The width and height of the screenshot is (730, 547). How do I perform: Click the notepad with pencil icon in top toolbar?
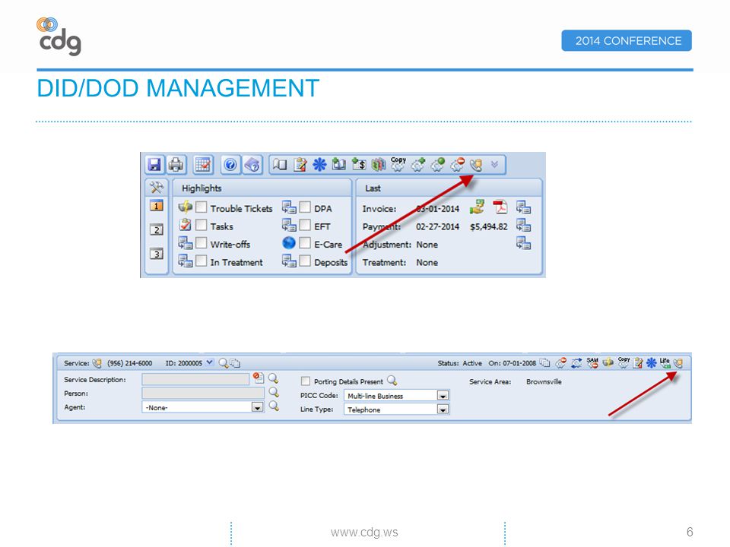coord(300,164)
